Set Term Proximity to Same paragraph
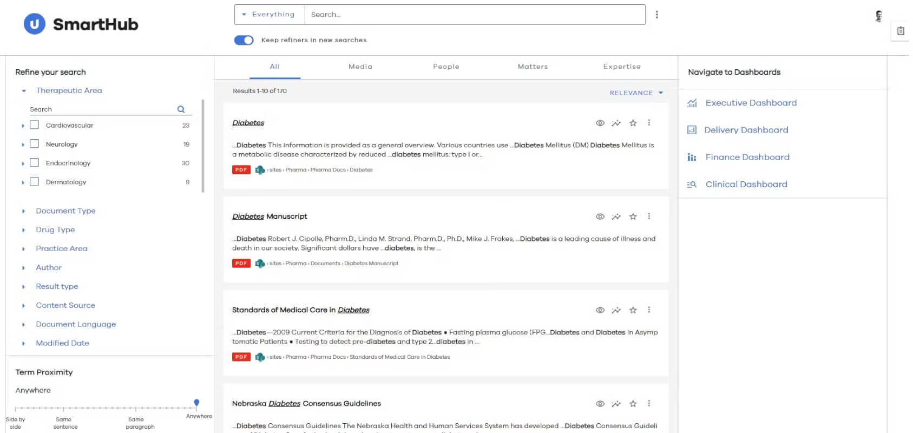913x433 pixels. coord(136,409)
